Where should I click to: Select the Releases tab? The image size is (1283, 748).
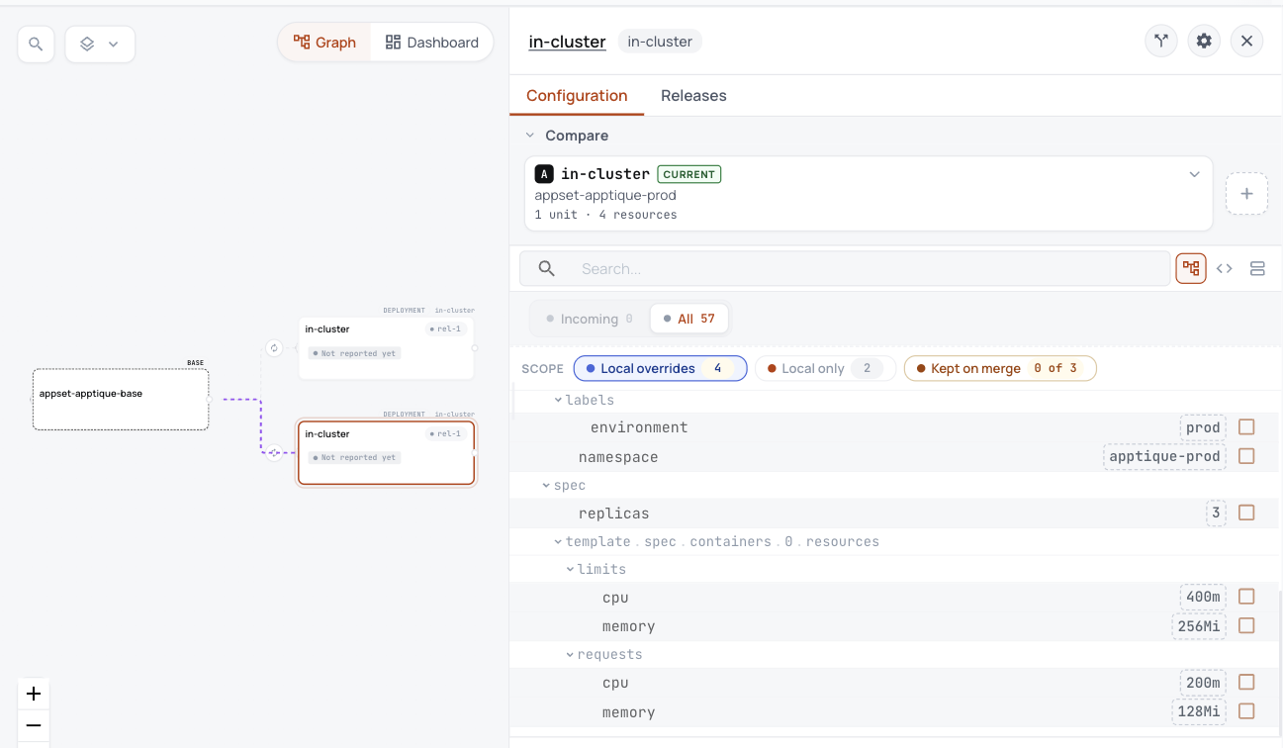point(693,96)
